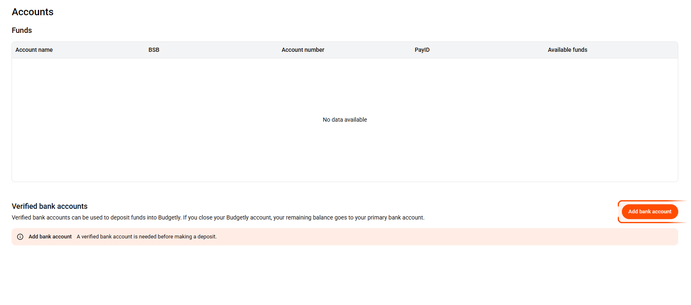Click the sentence about depositing funds into Budgetly
Image resolution: width=691 pixels, height=305 pixels.
pyautogui.click(x=97, y=217)
